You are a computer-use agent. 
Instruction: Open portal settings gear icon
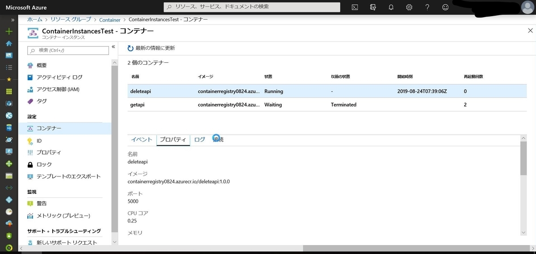tap(409, 7)
